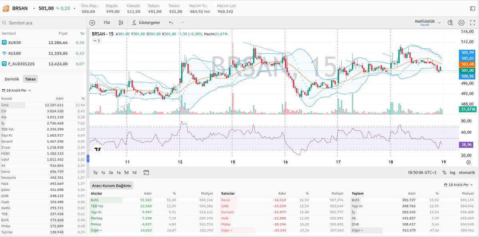Click the calendar icon beside 18 Aralık Per in Takas
Screen dimensions: 479x237
tap(4, 90)
